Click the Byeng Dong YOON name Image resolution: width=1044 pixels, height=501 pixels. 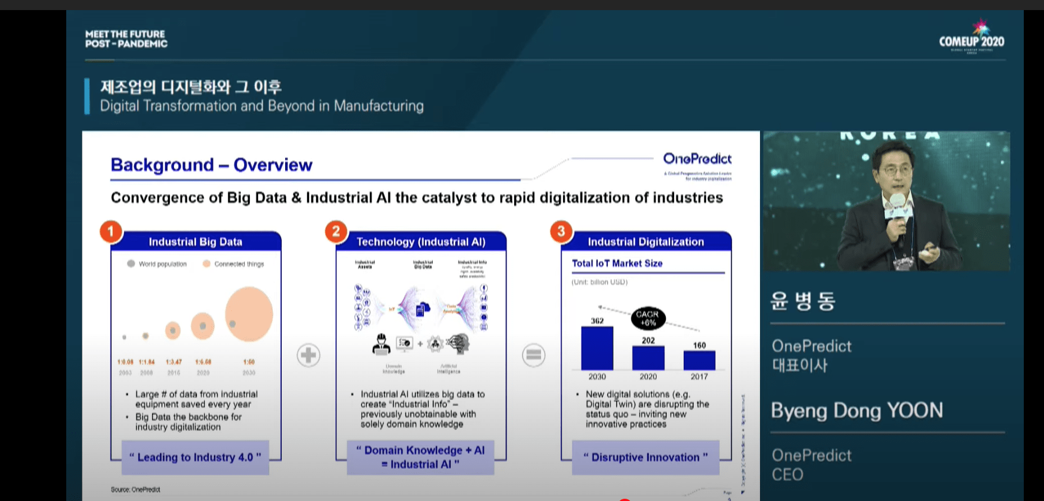[857, 411]
